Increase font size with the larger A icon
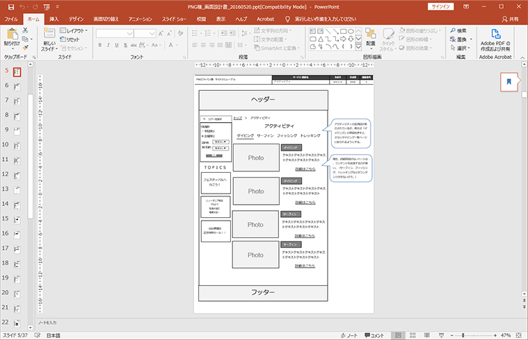The width and height of the screenshot is (528, 340). pyautogui.click(x=161, y=33)
